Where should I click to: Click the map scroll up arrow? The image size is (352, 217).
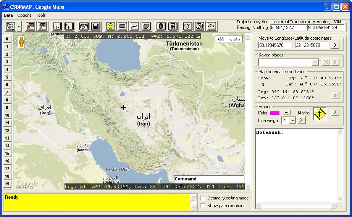coord(248,37)
